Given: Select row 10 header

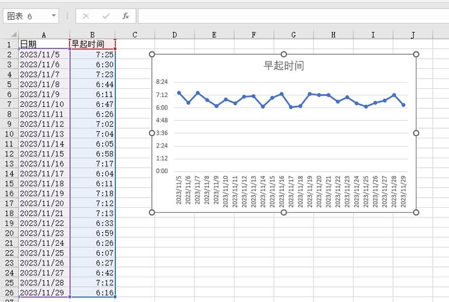Looking at the screenshot, I should [9, 133].
